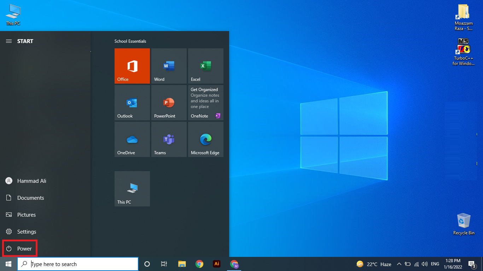This screenshot has width=483, height=271.
Task: Open Task View on taskbar
Action: click(164, 264)
